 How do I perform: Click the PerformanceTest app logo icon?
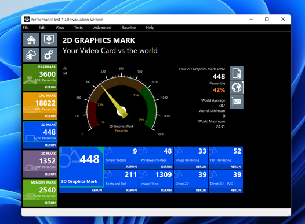click(x=27, y=20)
